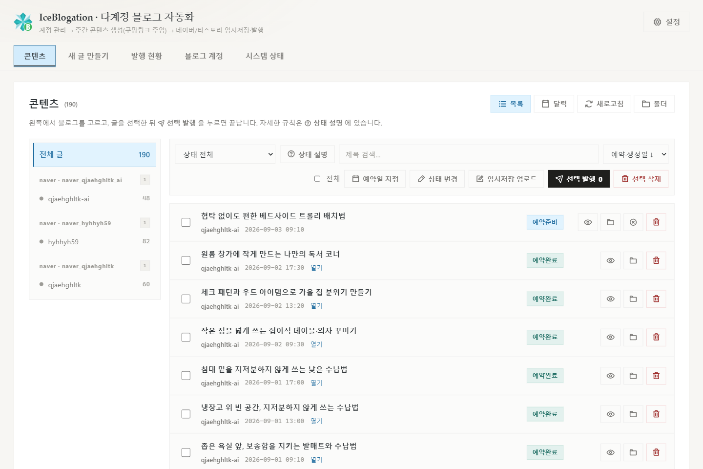
Task: Preview eye icon on 체크 패턴과 우드 아이템 row
Action: tap(610, 299)
